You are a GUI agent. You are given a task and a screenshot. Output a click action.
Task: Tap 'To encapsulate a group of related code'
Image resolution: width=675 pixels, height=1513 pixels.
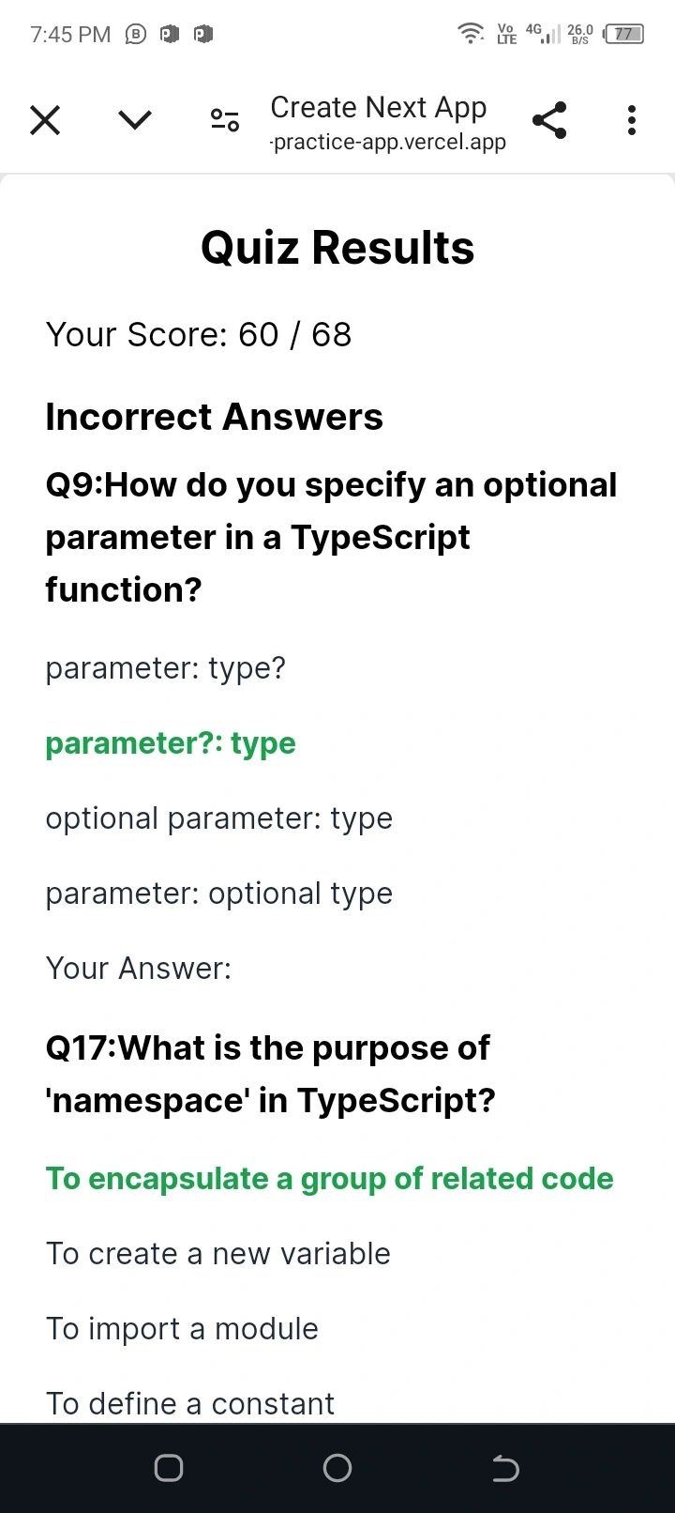(x=330, y=1179)
